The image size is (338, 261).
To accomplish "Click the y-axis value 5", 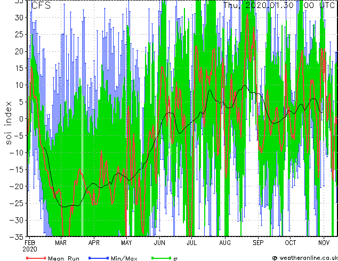I will point(21,102).
